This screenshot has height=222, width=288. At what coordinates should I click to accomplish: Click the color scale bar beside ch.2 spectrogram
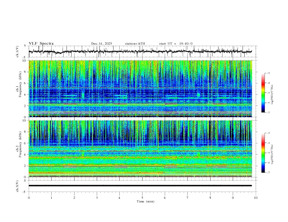(263, 153)
